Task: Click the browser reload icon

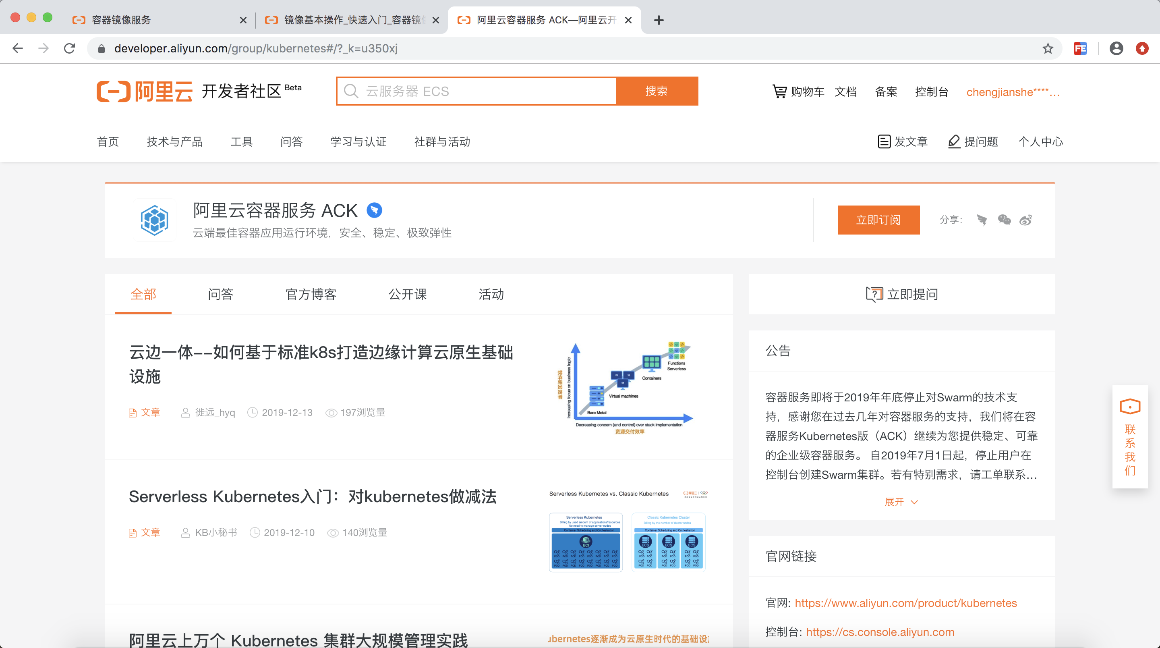Action: [x=69, y=49]
